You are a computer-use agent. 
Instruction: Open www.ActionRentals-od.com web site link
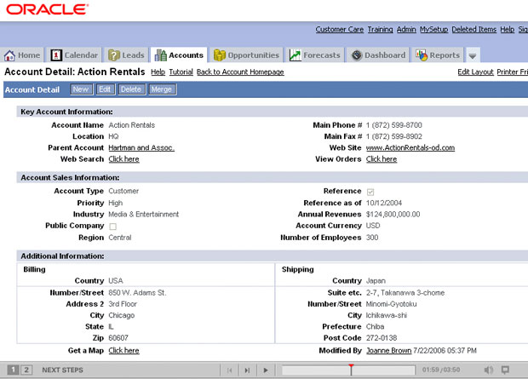coord(410,148)
